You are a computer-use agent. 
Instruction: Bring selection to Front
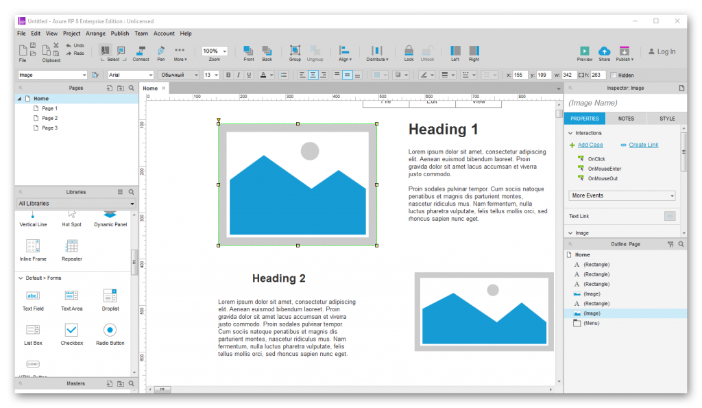coord(248,51)
